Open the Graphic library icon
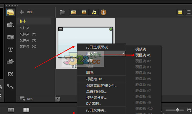Screen dimensions: 192x114 10,62
